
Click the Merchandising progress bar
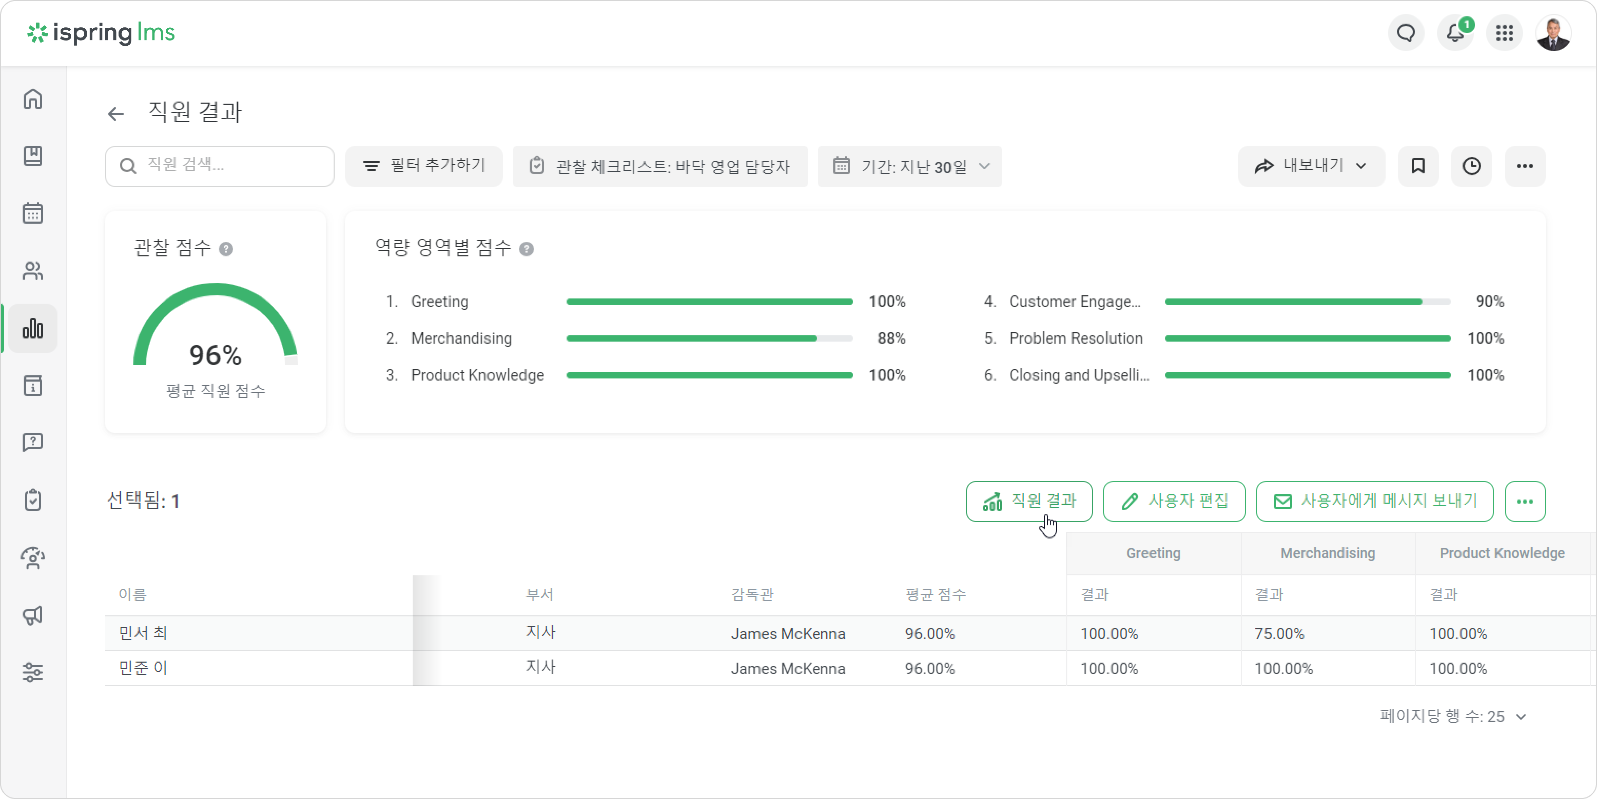[x=709, y=339]
